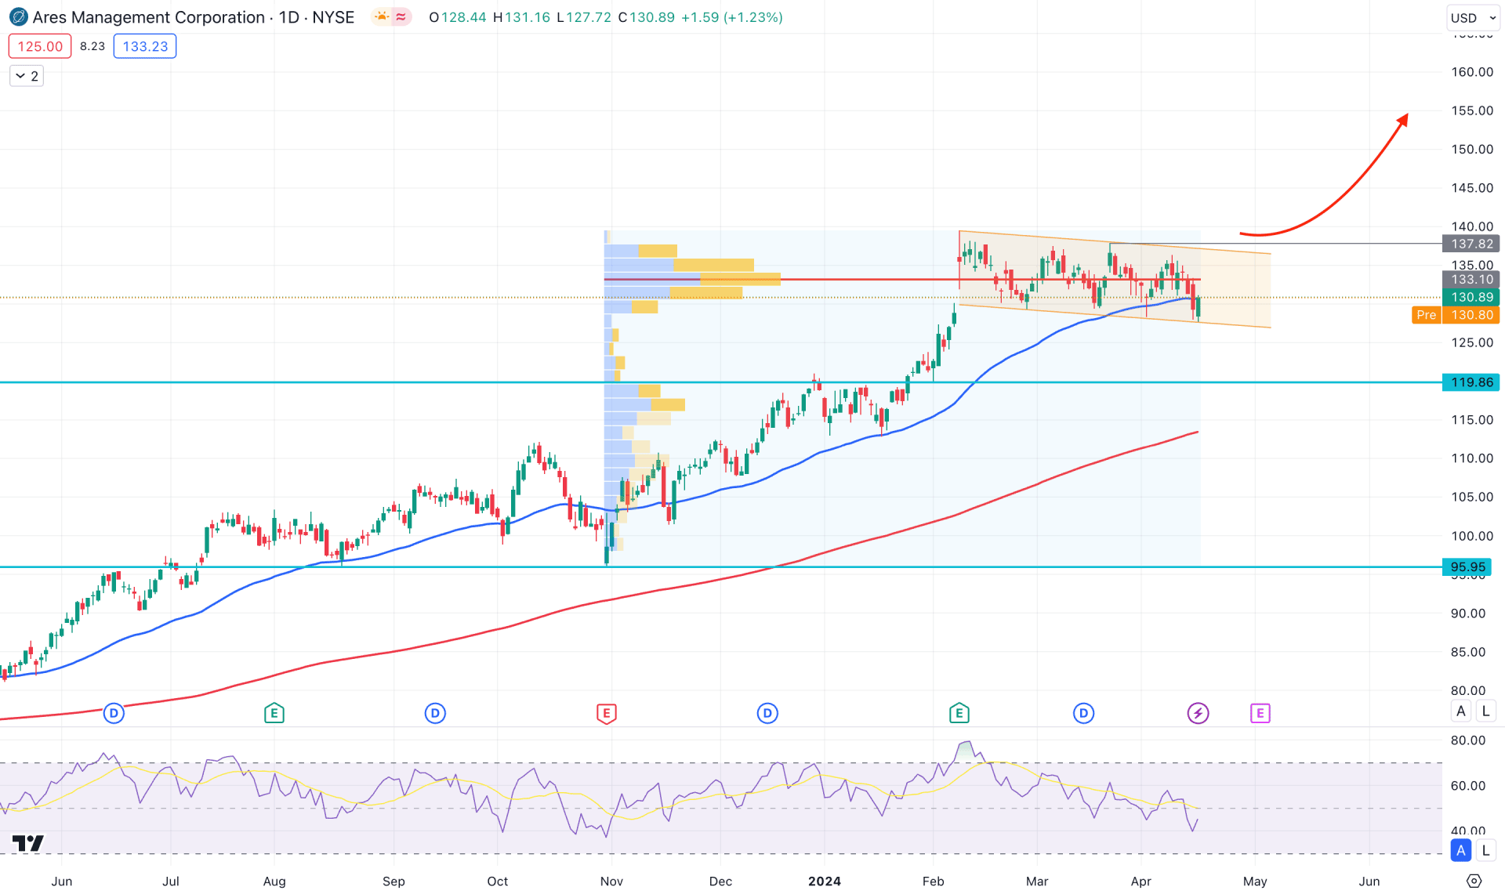Click the red November earnings E marker

tap(606, 713)
